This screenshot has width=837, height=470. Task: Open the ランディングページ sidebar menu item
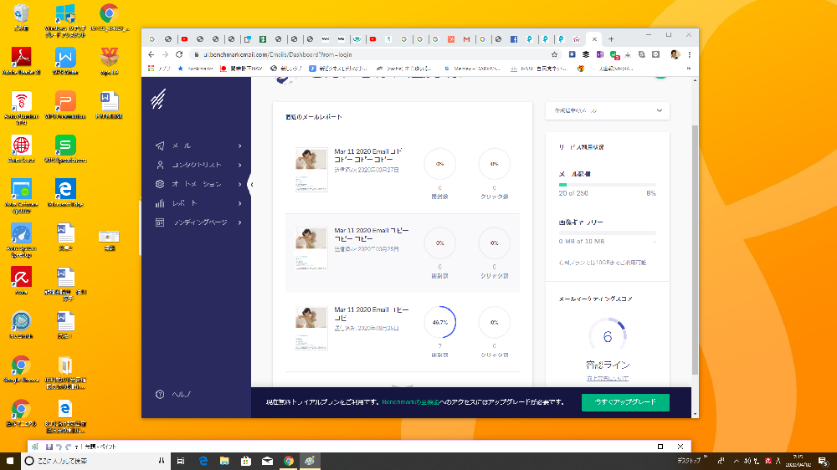click(197, 222)
